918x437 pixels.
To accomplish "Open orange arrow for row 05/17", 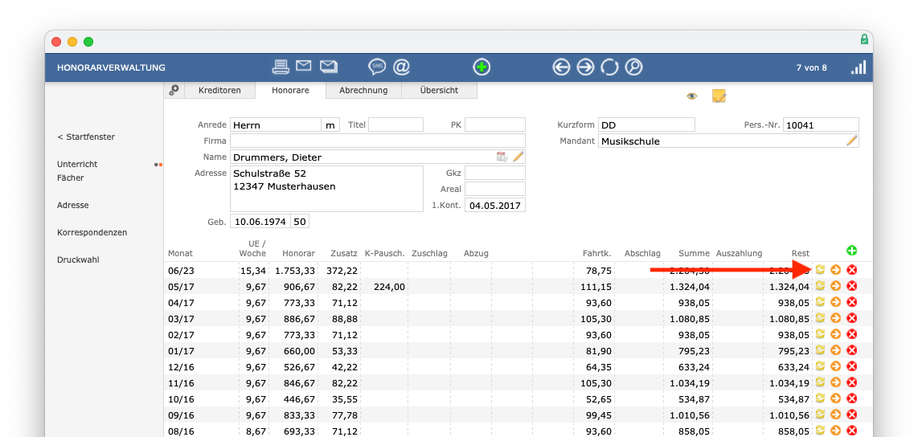I will (x=835, y=285).
